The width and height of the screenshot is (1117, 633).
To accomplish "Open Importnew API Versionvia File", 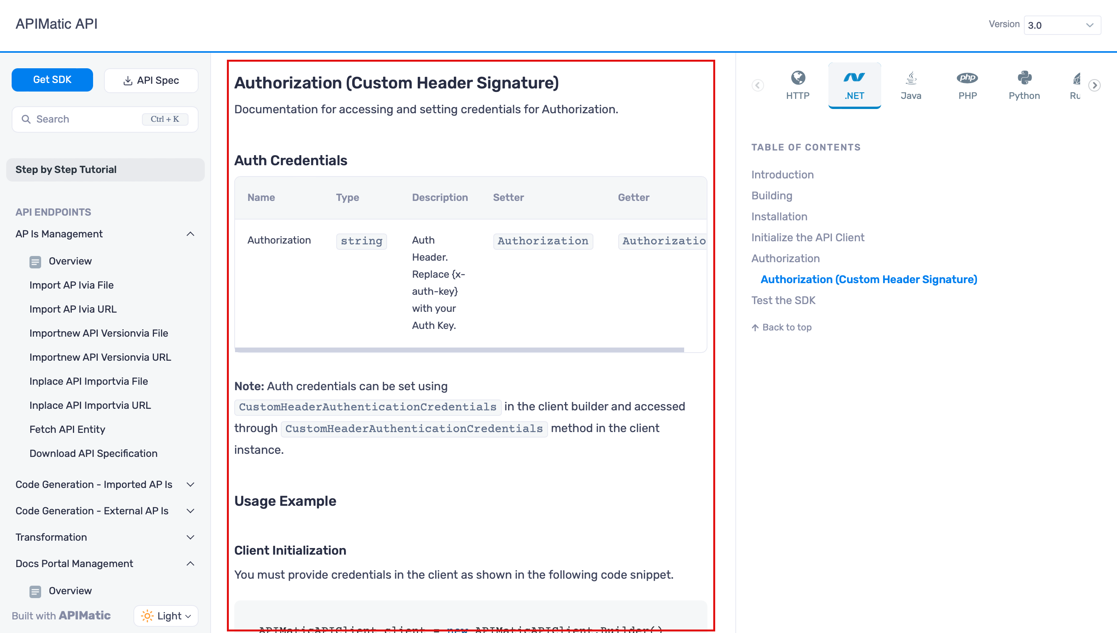I will pyautogui.click(x=99, y=333).
